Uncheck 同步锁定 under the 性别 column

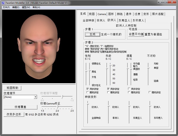(x=87, y=89)
